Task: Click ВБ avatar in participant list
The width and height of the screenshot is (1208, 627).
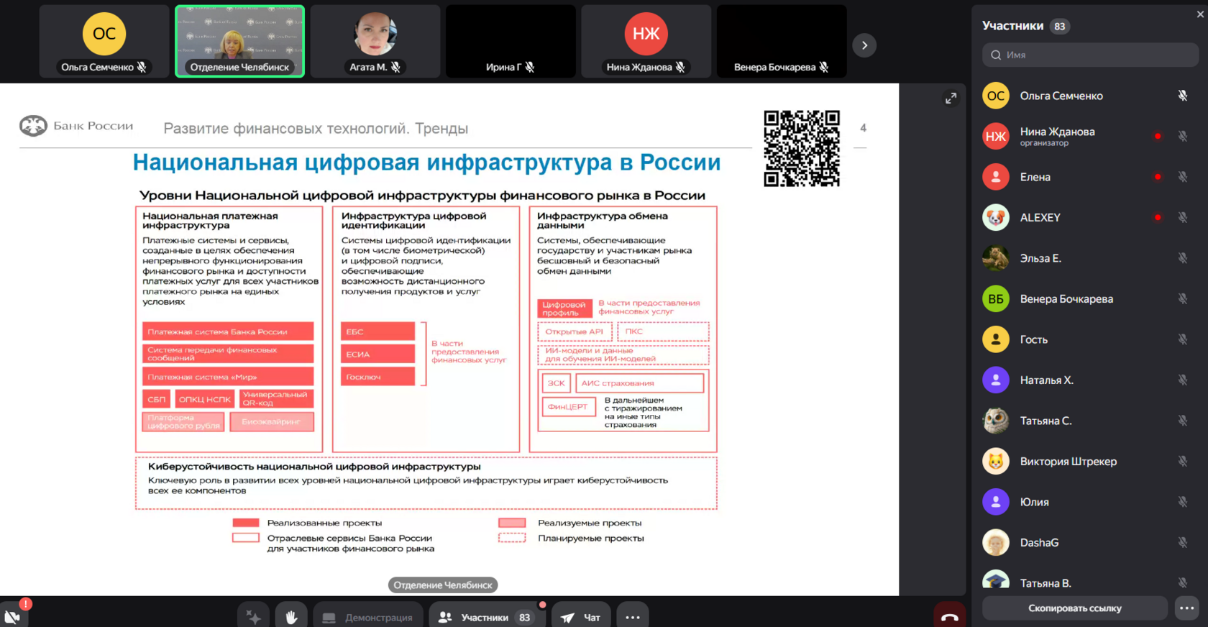Action: point(996,298)
